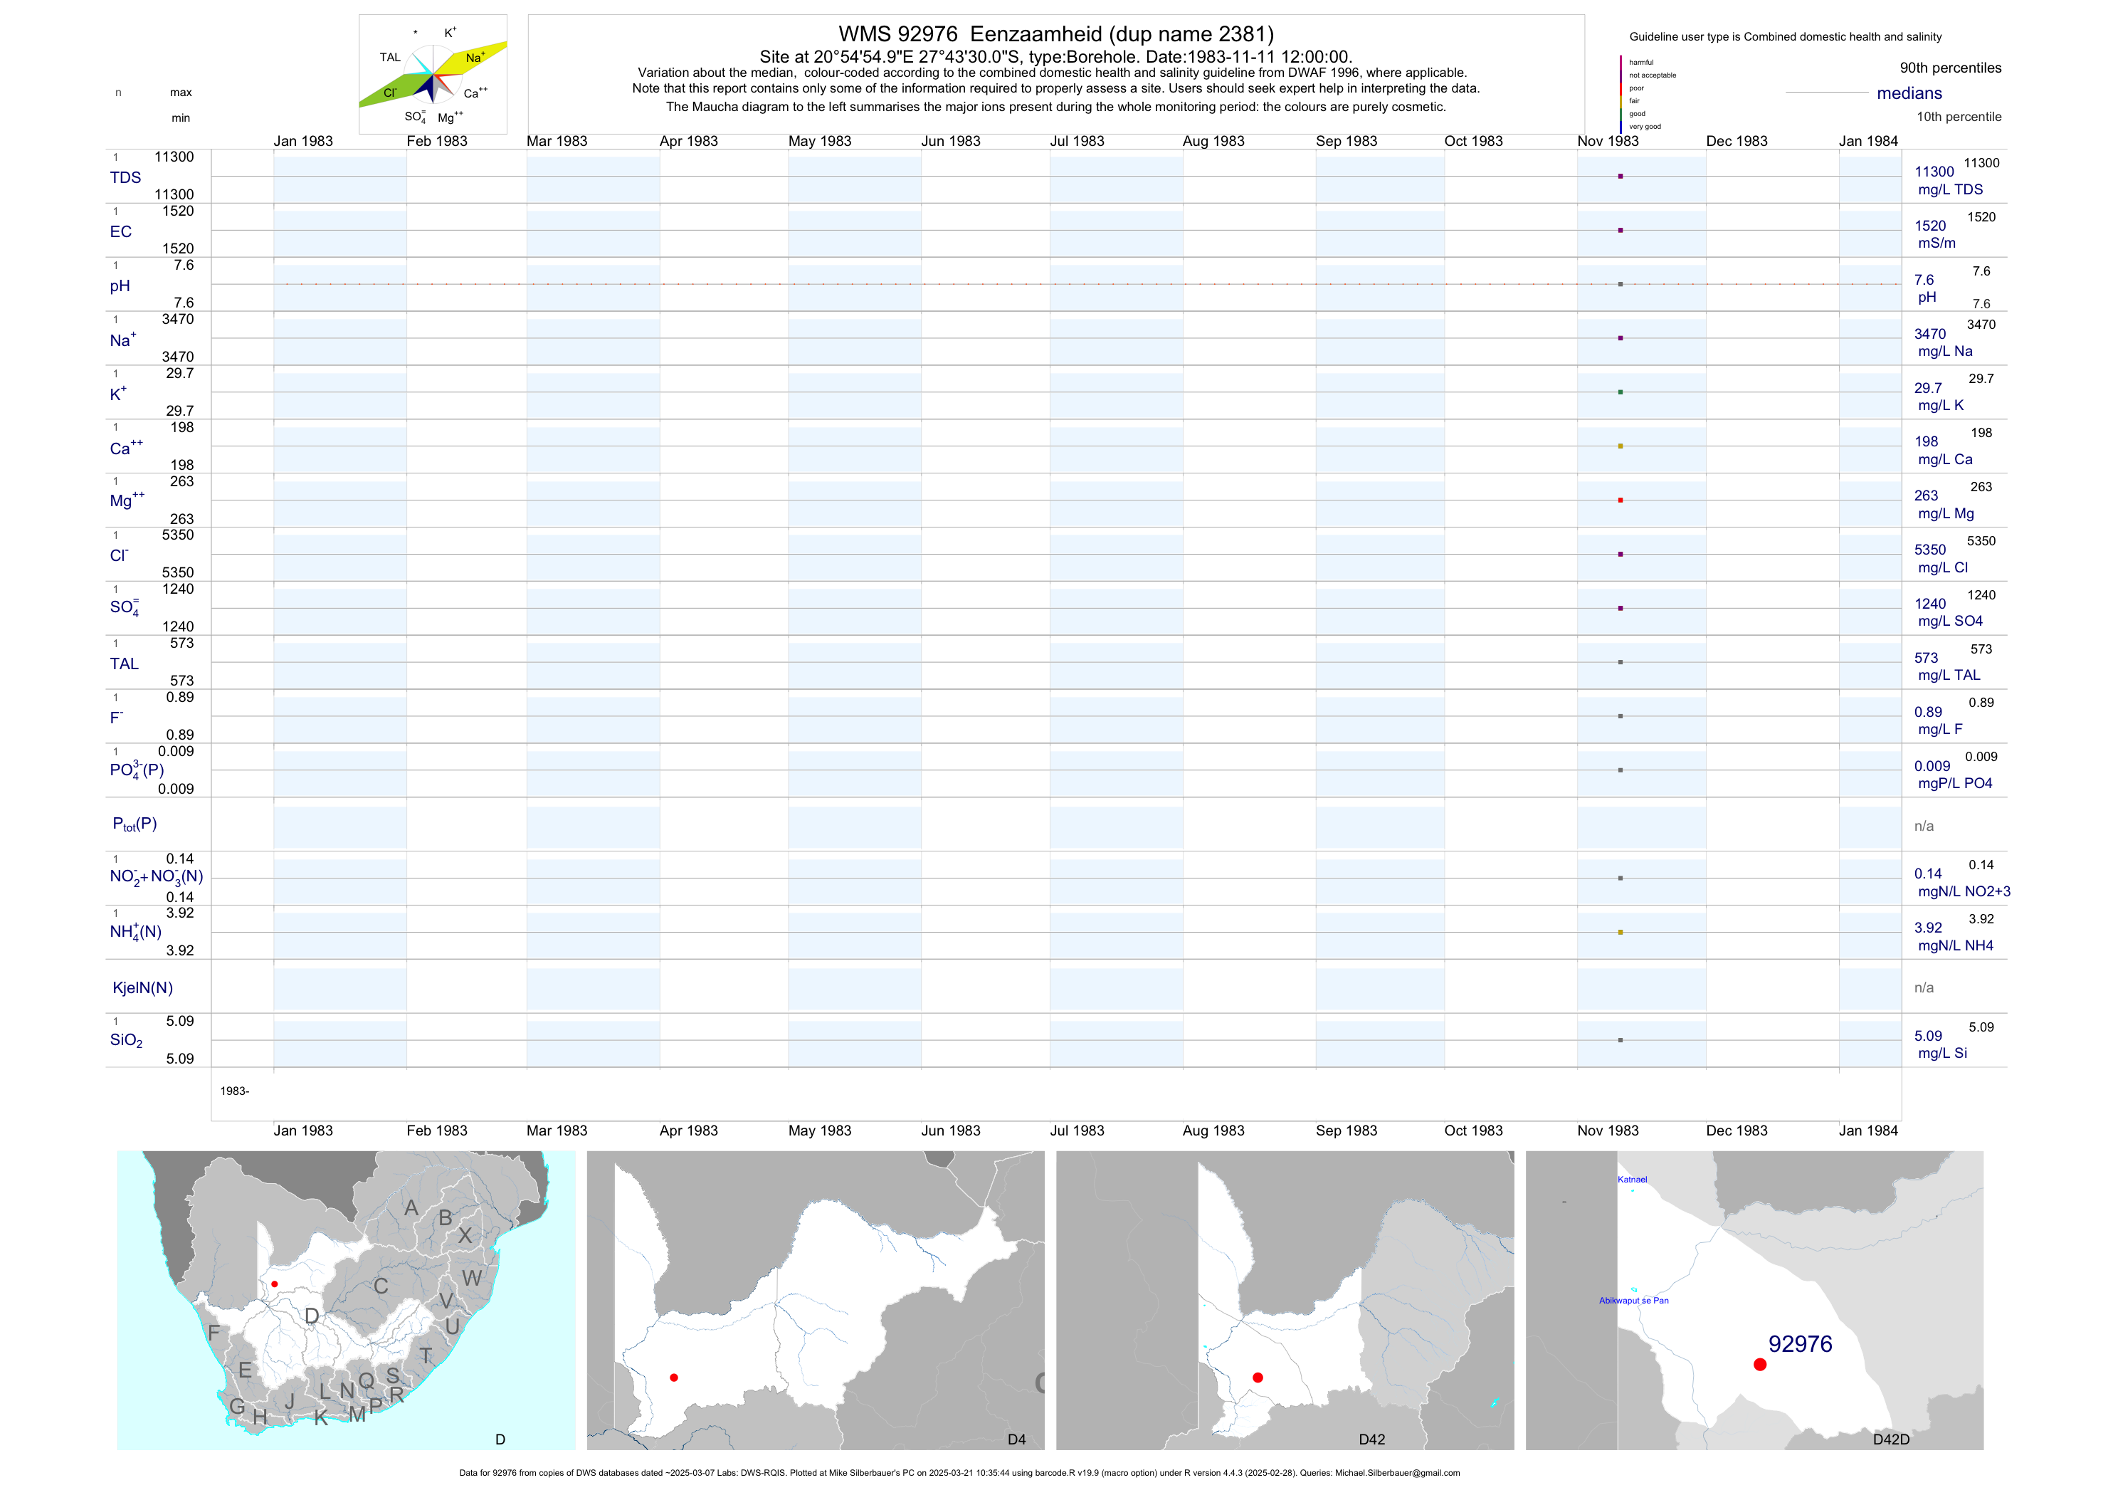Click the yellow Ca data point marker

[x=1620, y=446]
